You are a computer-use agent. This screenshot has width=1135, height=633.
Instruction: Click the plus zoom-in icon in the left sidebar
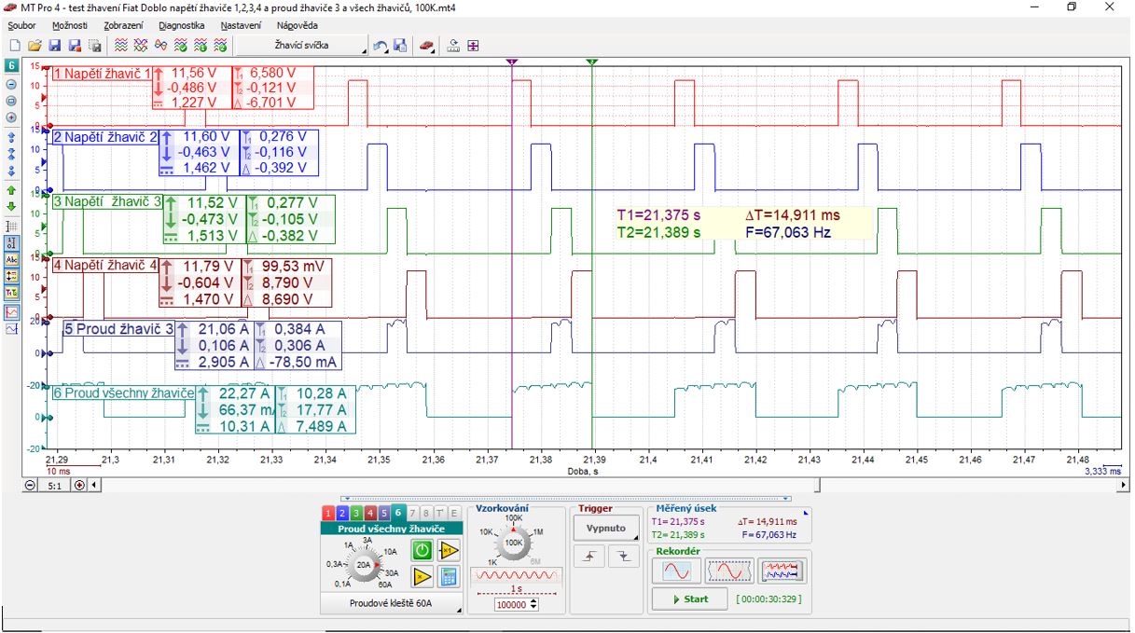tap(12, 117)
